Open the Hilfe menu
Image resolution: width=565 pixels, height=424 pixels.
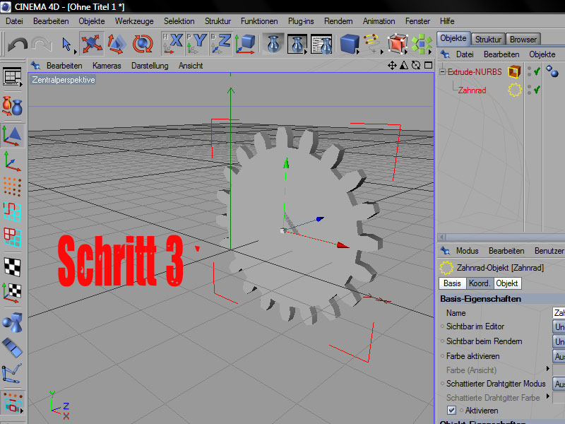[447, 21]
